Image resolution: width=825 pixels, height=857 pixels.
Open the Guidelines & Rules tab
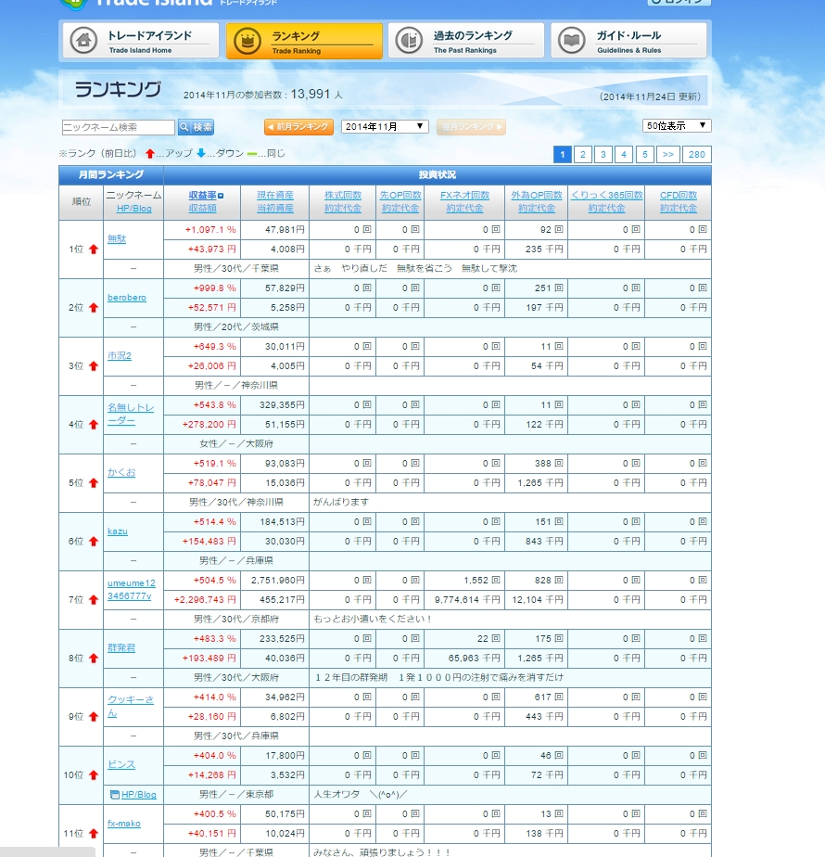tap(628, 41)
